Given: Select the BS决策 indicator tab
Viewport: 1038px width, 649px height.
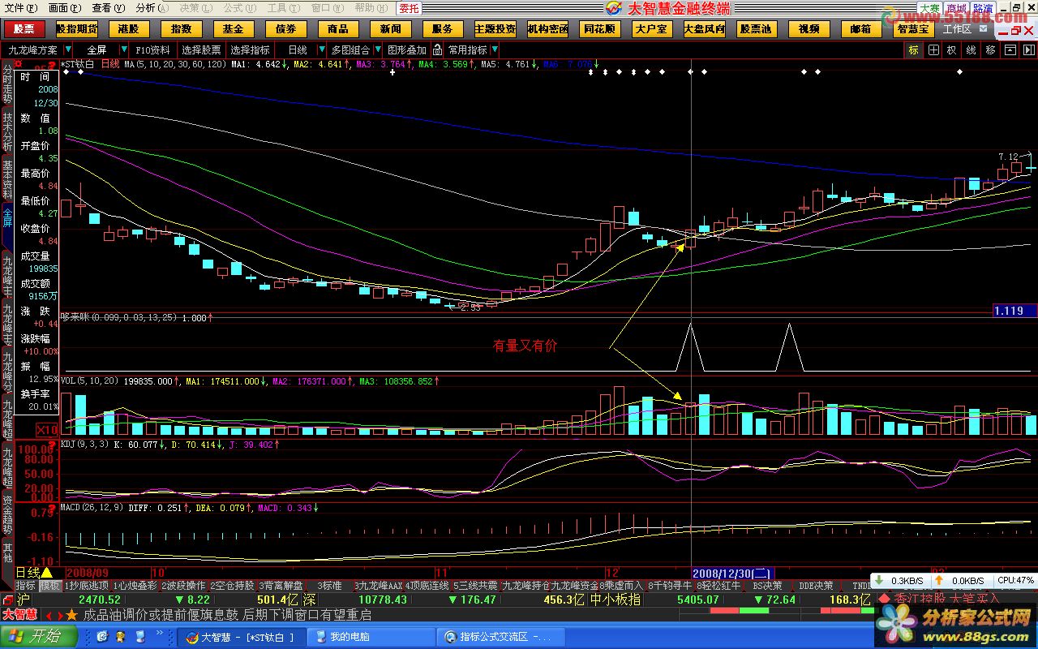Looking at the screenshot, I should pyautogui.click(x=768, y=585).
